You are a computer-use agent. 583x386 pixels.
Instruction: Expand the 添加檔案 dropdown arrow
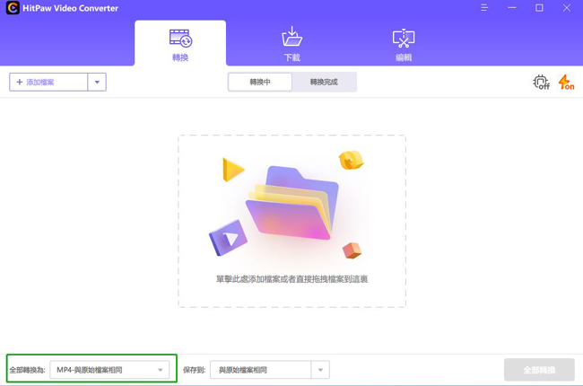[x=97, y=83]
